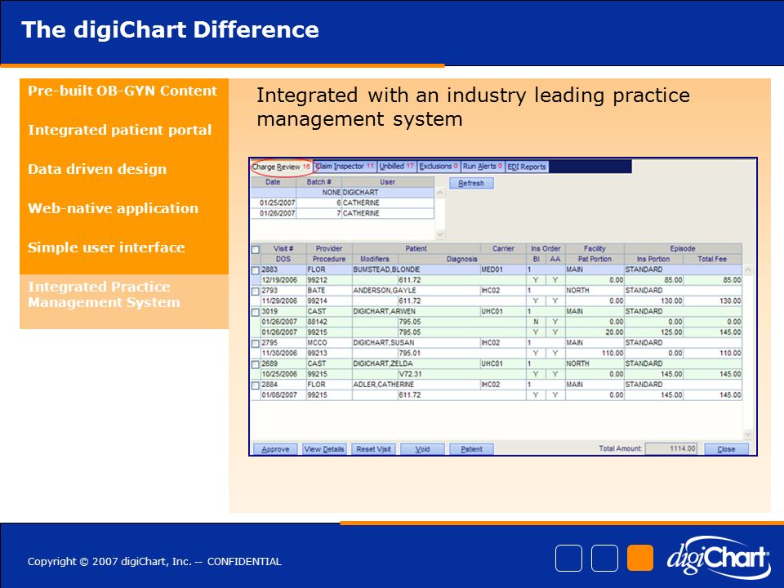The image size is (784, 588).
Task: Click the User column header
Action: [387, 182]
